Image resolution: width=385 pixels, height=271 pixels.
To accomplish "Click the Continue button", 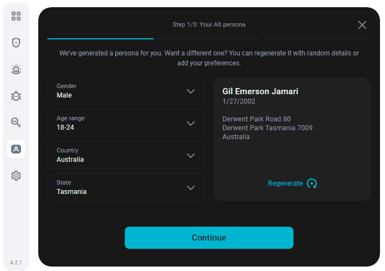I will click(209, 238).
